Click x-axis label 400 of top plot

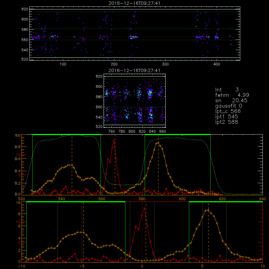[217, 64]
